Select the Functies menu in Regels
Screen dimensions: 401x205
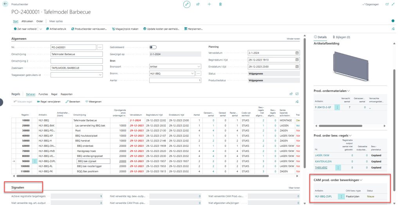pos(43,94)
